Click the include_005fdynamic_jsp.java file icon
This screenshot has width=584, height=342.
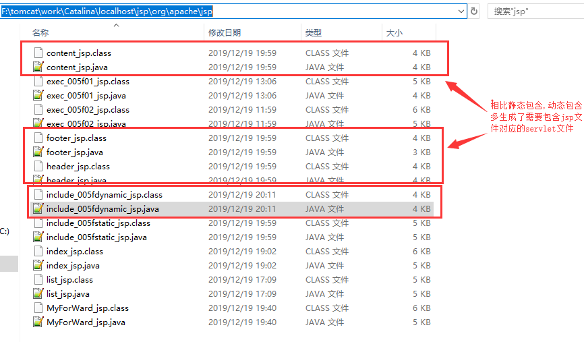(38, 208)
